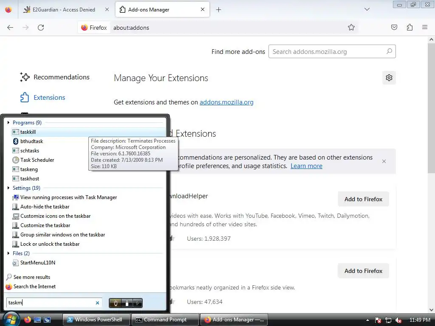Close the E2Guardian - Access Denied tab
Viewport: 435px width, 326px height.
click(107, 9)
